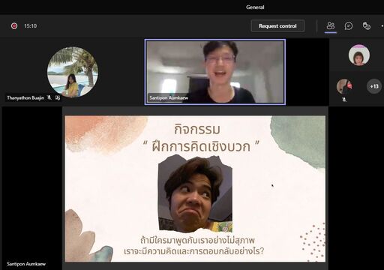Viewport: 384px width, 270px height.
Task: Expand the +13 more participants bubble
Action: coord(374,86)
